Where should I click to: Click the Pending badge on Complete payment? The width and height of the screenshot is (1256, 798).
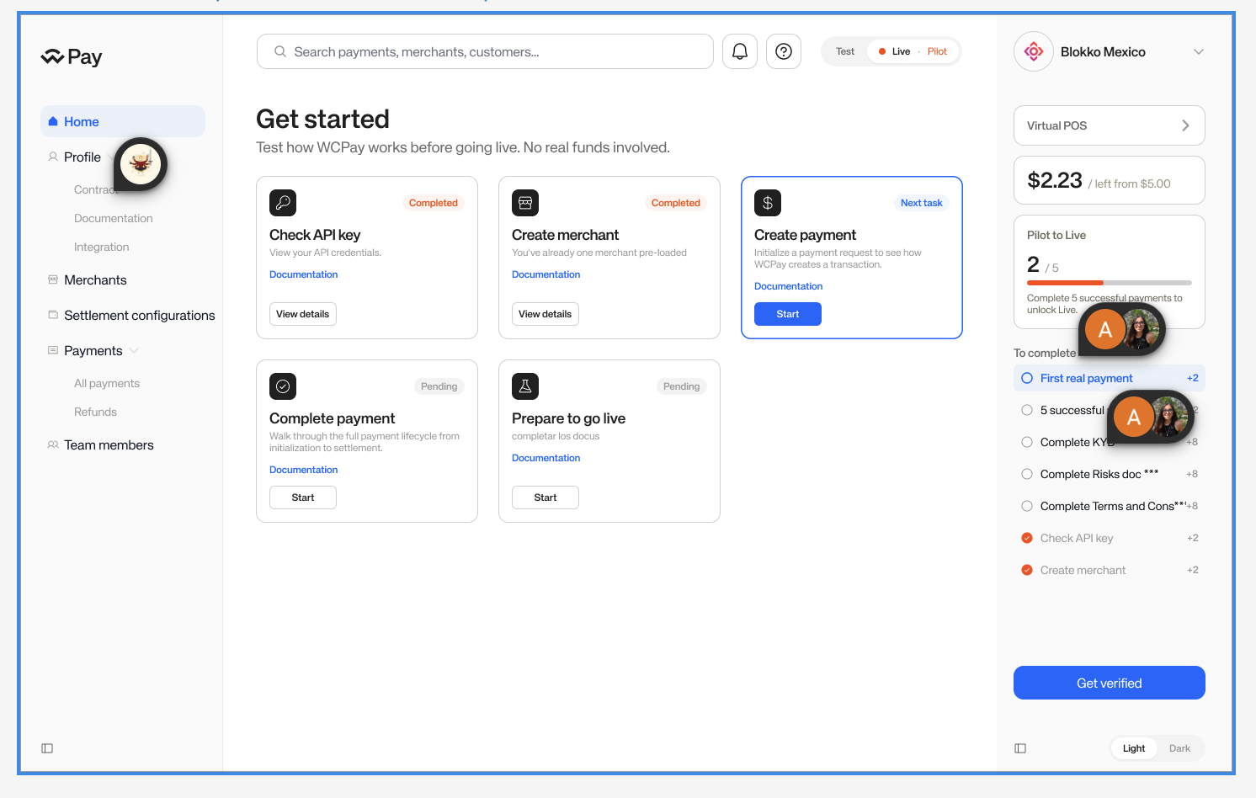click(439, 386)
